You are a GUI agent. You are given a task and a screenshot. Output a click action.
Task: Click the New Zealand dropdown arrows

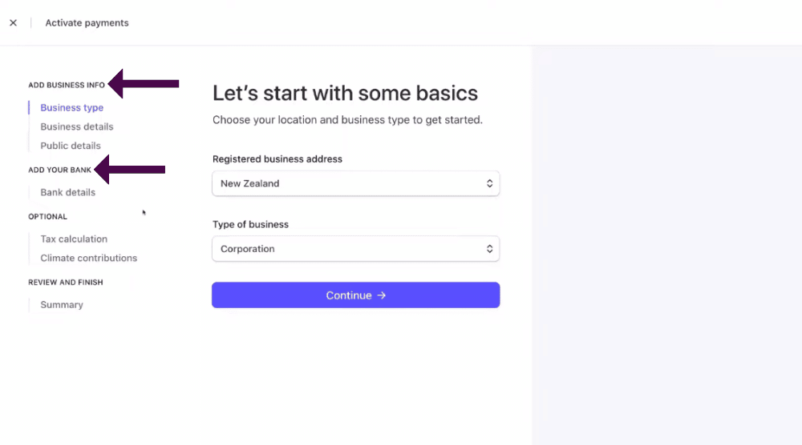tap(489, 183)
